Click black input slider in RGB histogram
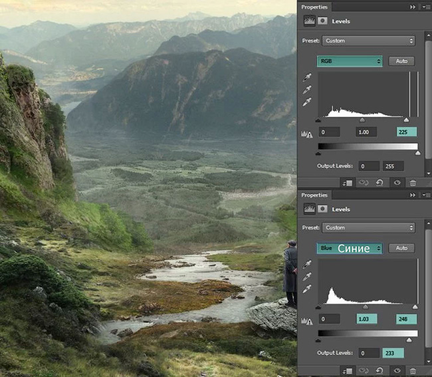 [x=318, y=120]
